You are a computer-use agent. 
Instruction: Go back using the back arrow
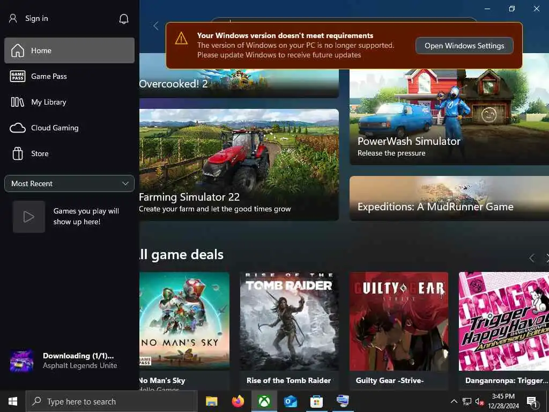tap(156, 26)
